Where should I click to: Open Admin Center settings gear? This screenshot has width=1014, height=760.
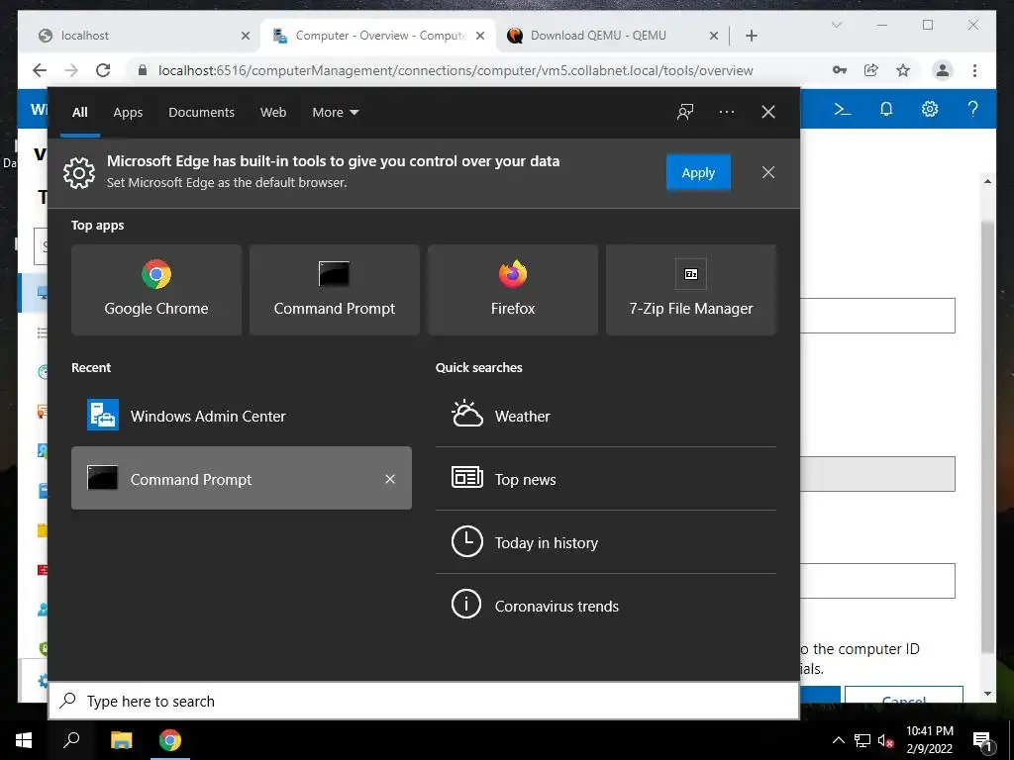click(929, 109)
